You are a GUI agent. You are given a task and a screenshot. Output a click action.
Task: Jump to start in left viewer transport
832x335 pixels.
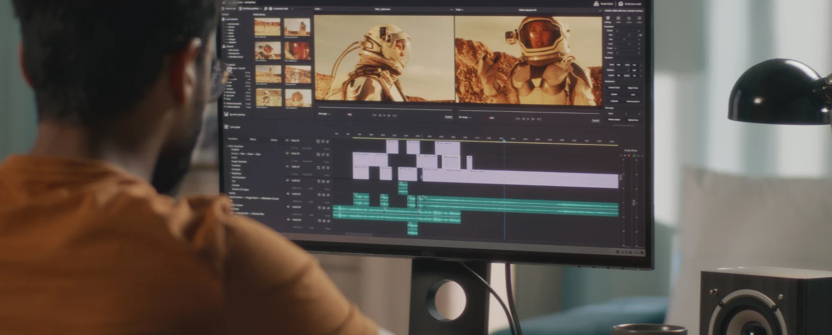374,115
